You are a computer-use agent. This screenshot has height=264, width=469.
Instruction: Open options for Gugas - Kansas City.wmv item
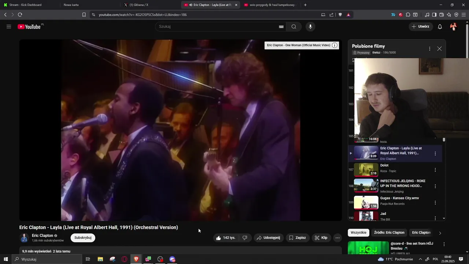point(435,202)
